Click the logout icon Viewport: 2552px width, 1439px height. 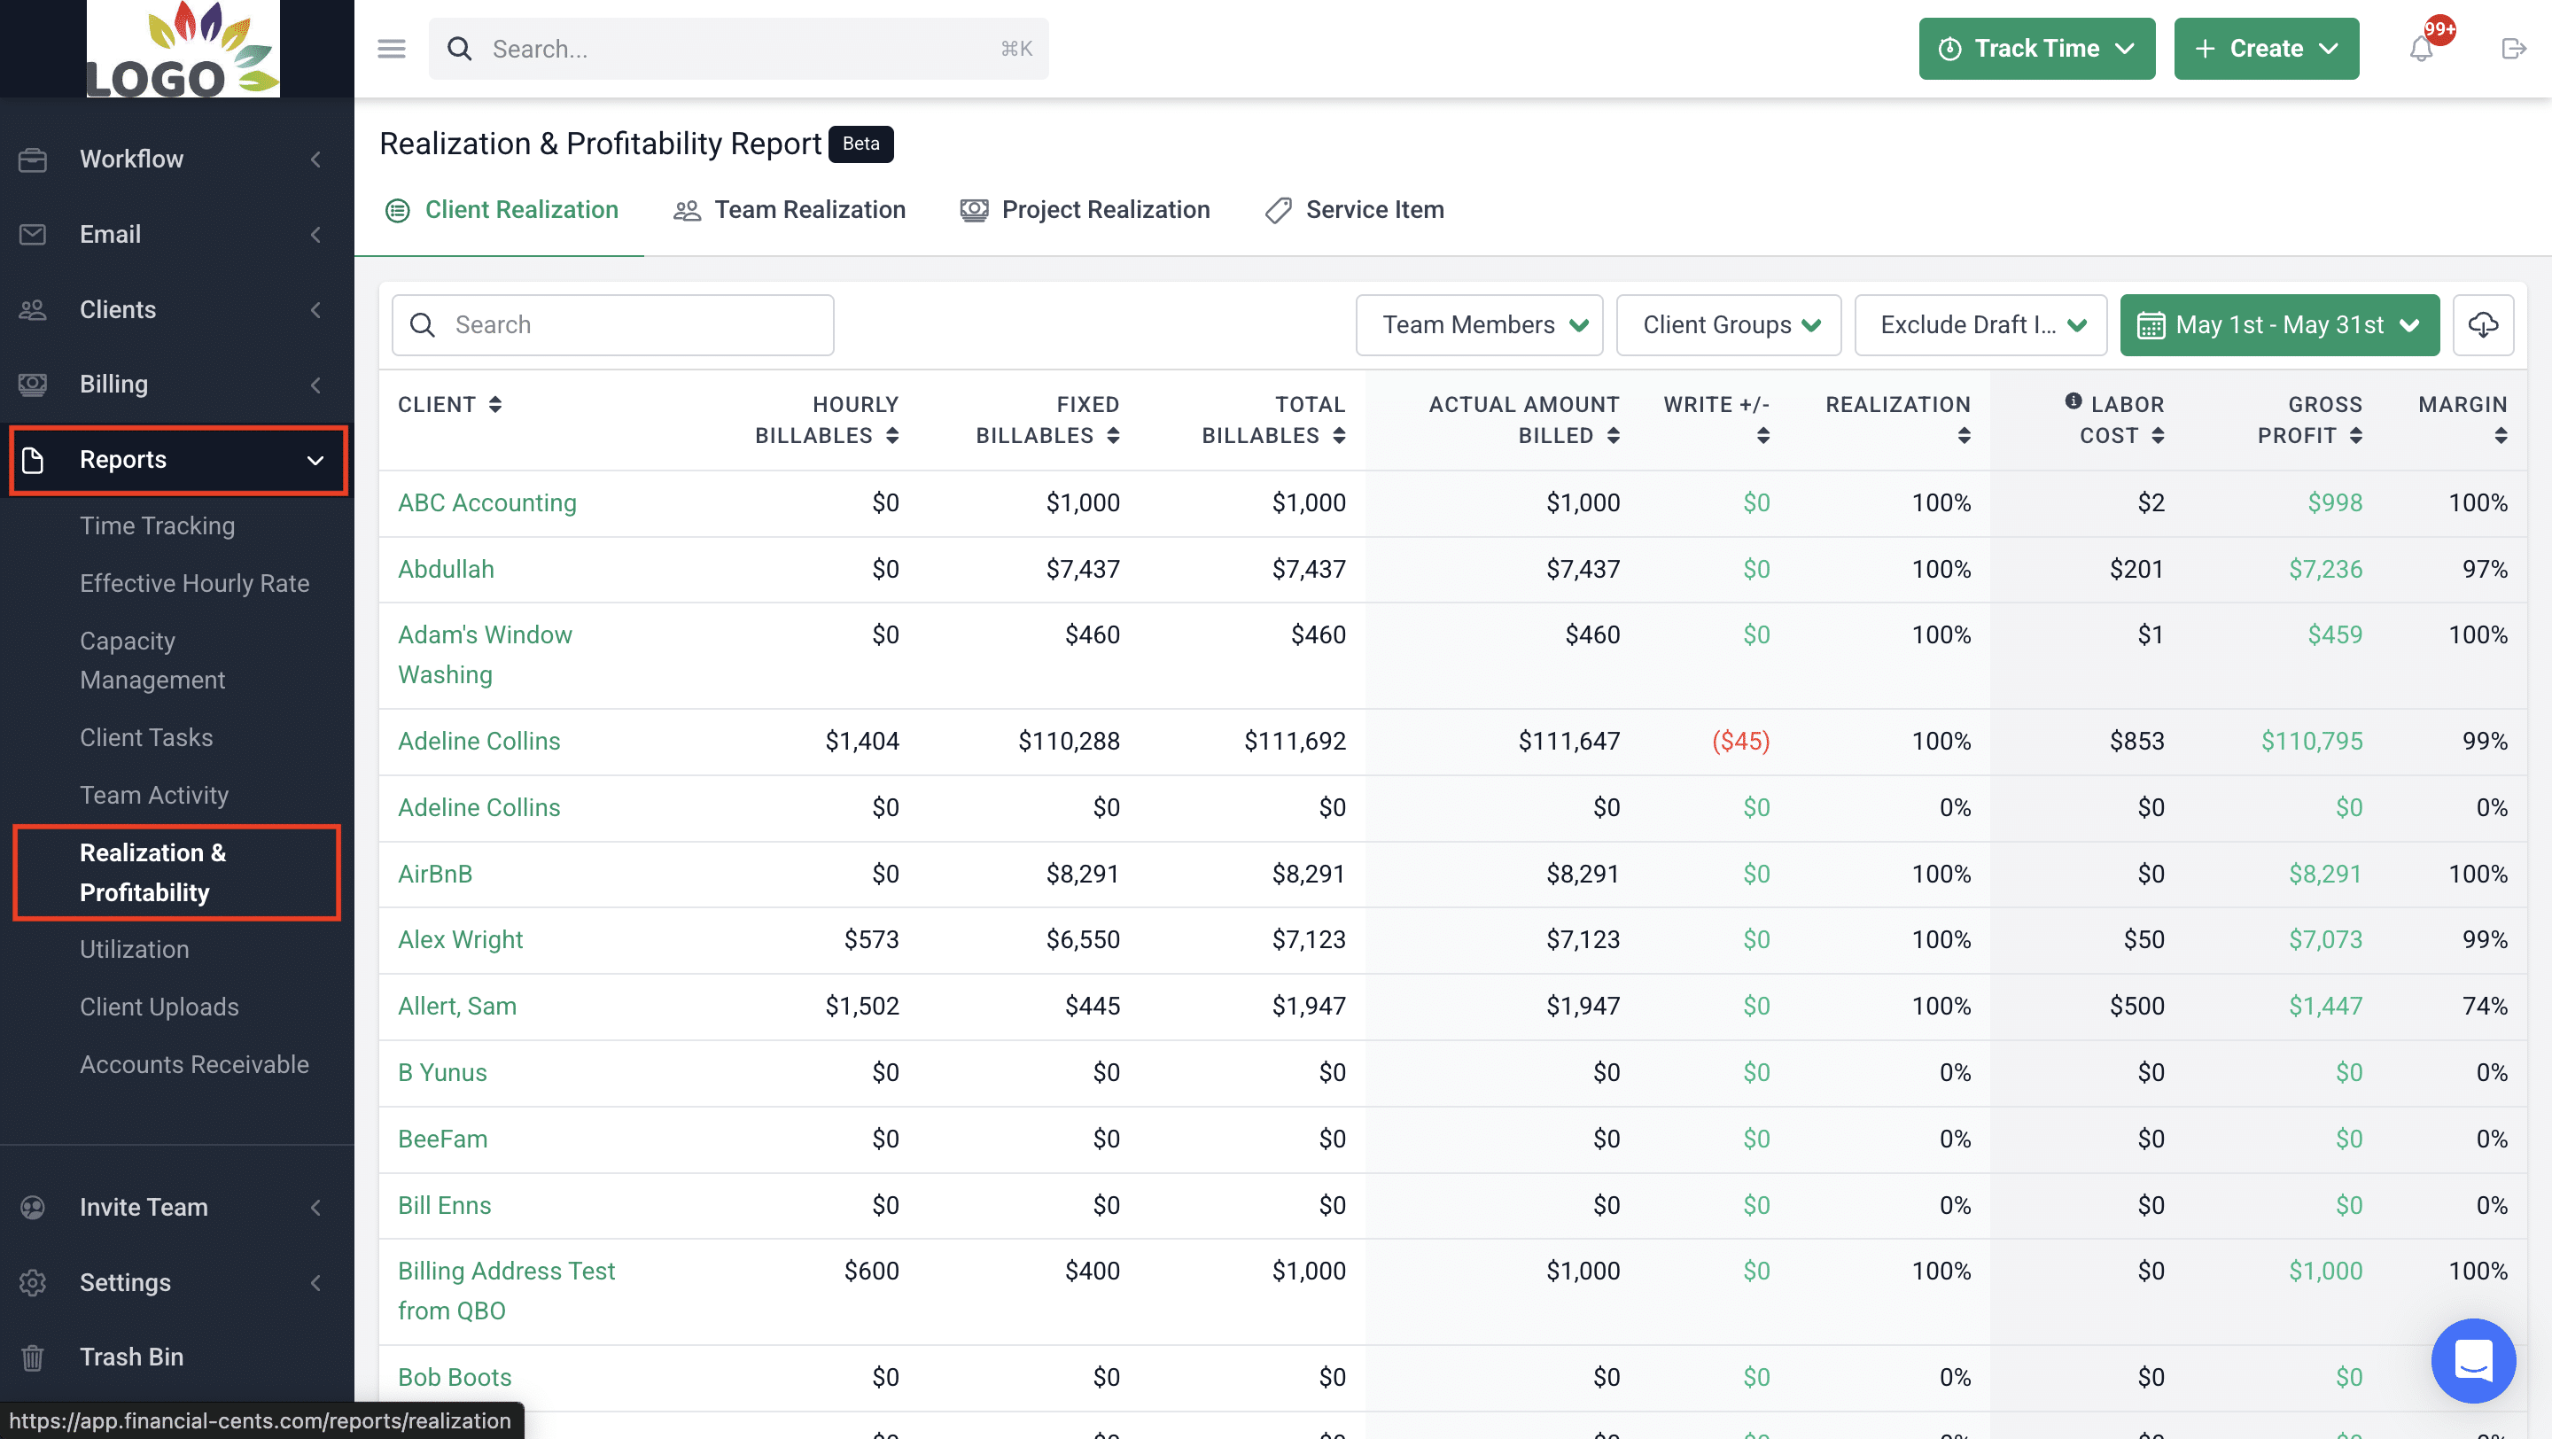point(2513,48)
